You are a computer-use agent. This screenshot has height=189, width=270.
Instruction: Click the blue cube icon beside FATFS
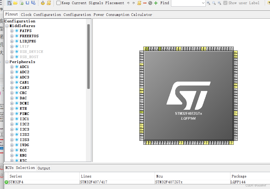pos(17,31)
